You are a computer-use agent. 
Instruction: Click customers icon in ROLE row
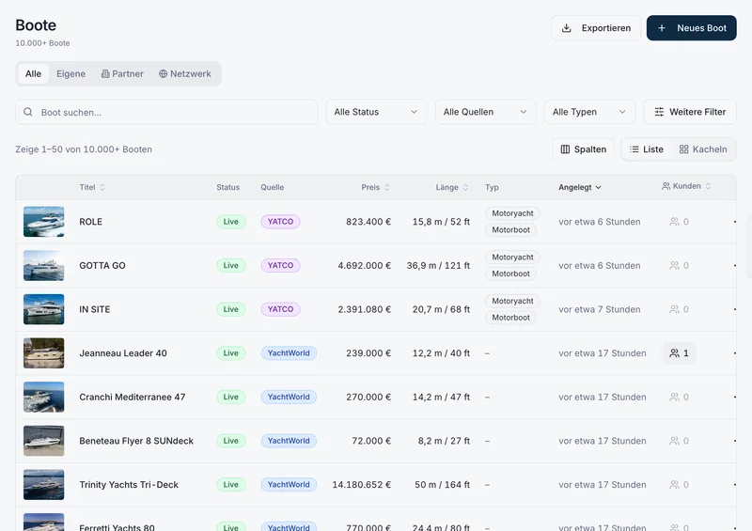[x=674, y=222]
